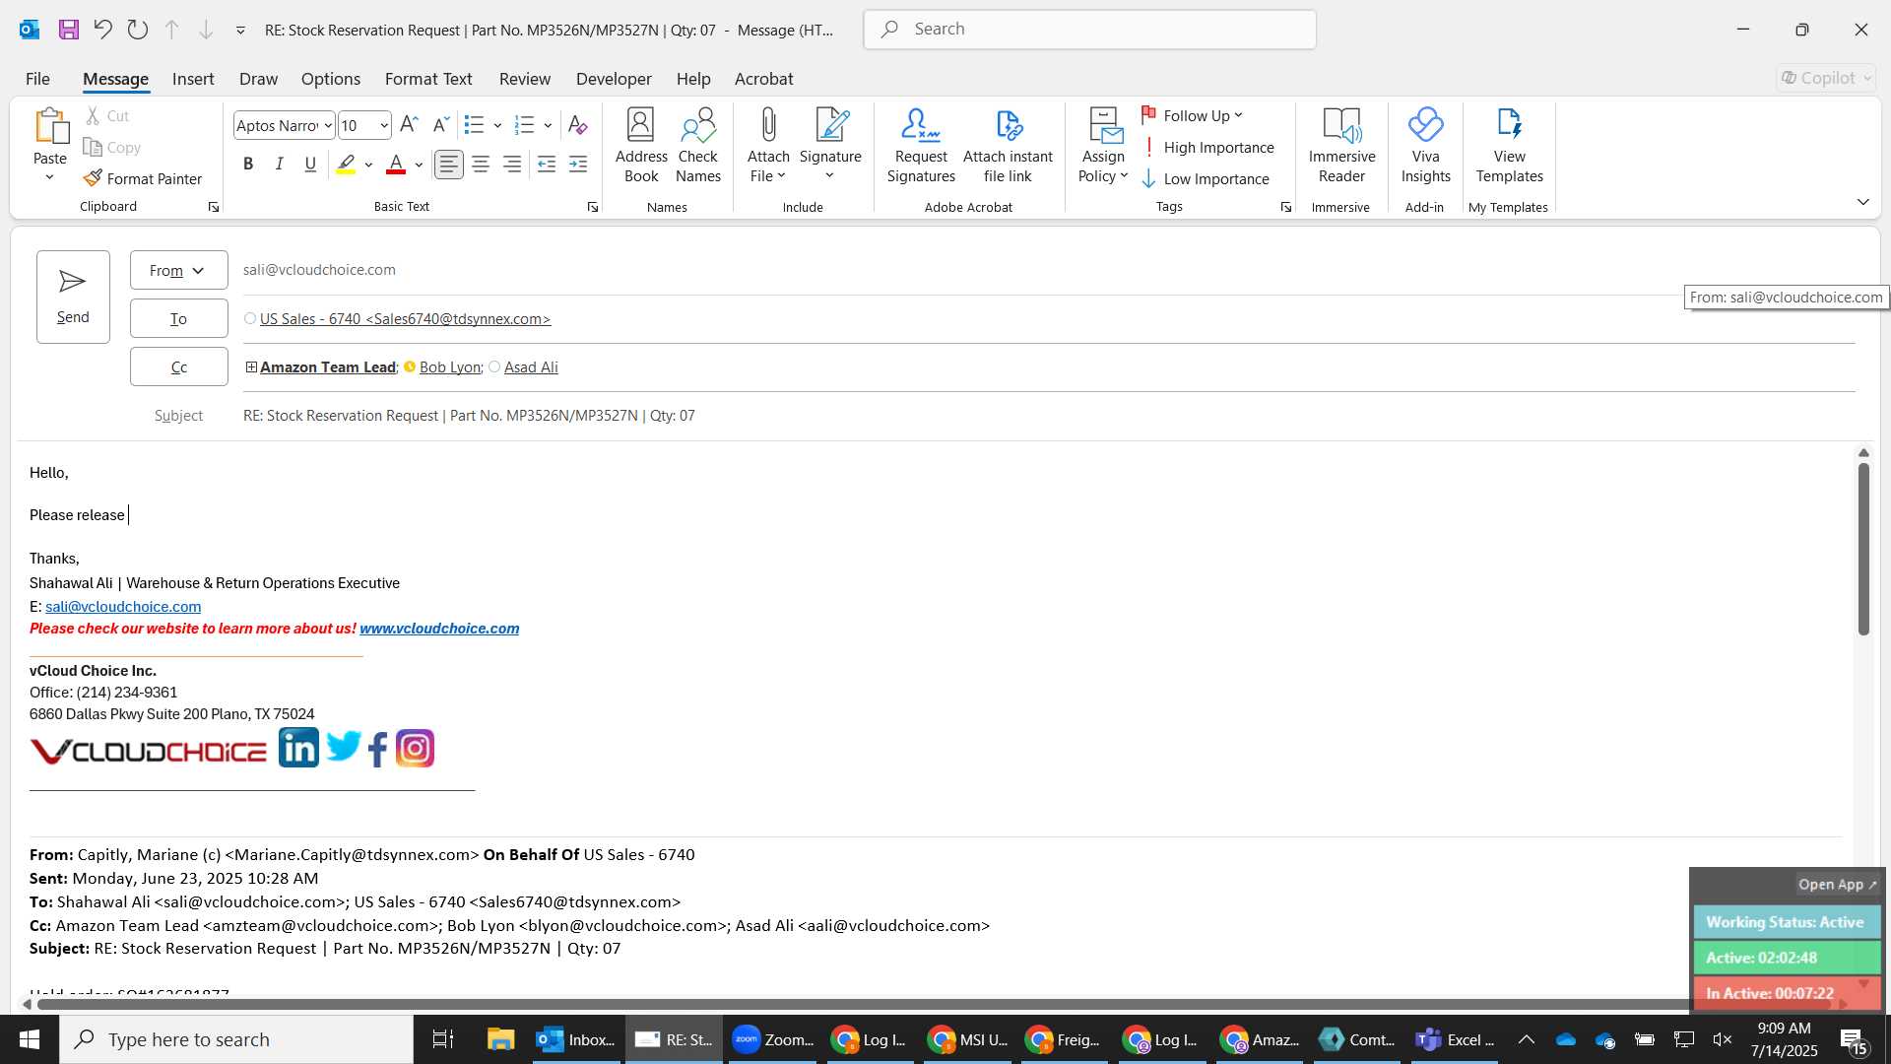Increase paragraph indent

[578, 165]
